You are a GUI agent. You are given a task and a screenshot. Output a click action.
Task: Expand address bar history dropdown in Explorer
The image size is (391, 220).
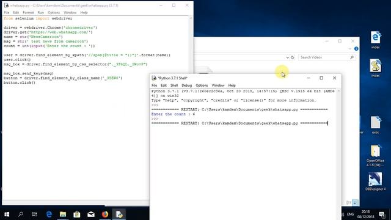point(287,57)
